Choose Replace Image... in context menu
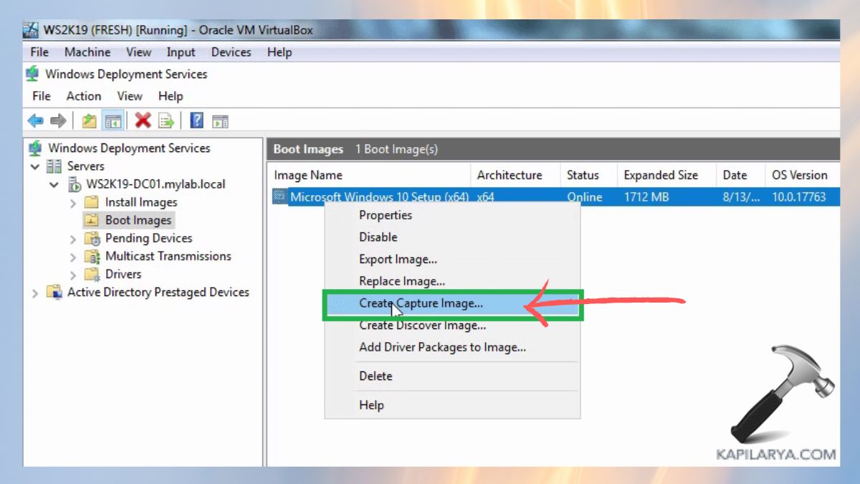Viewport: 860px width, 484px height. tap(452, 281)
